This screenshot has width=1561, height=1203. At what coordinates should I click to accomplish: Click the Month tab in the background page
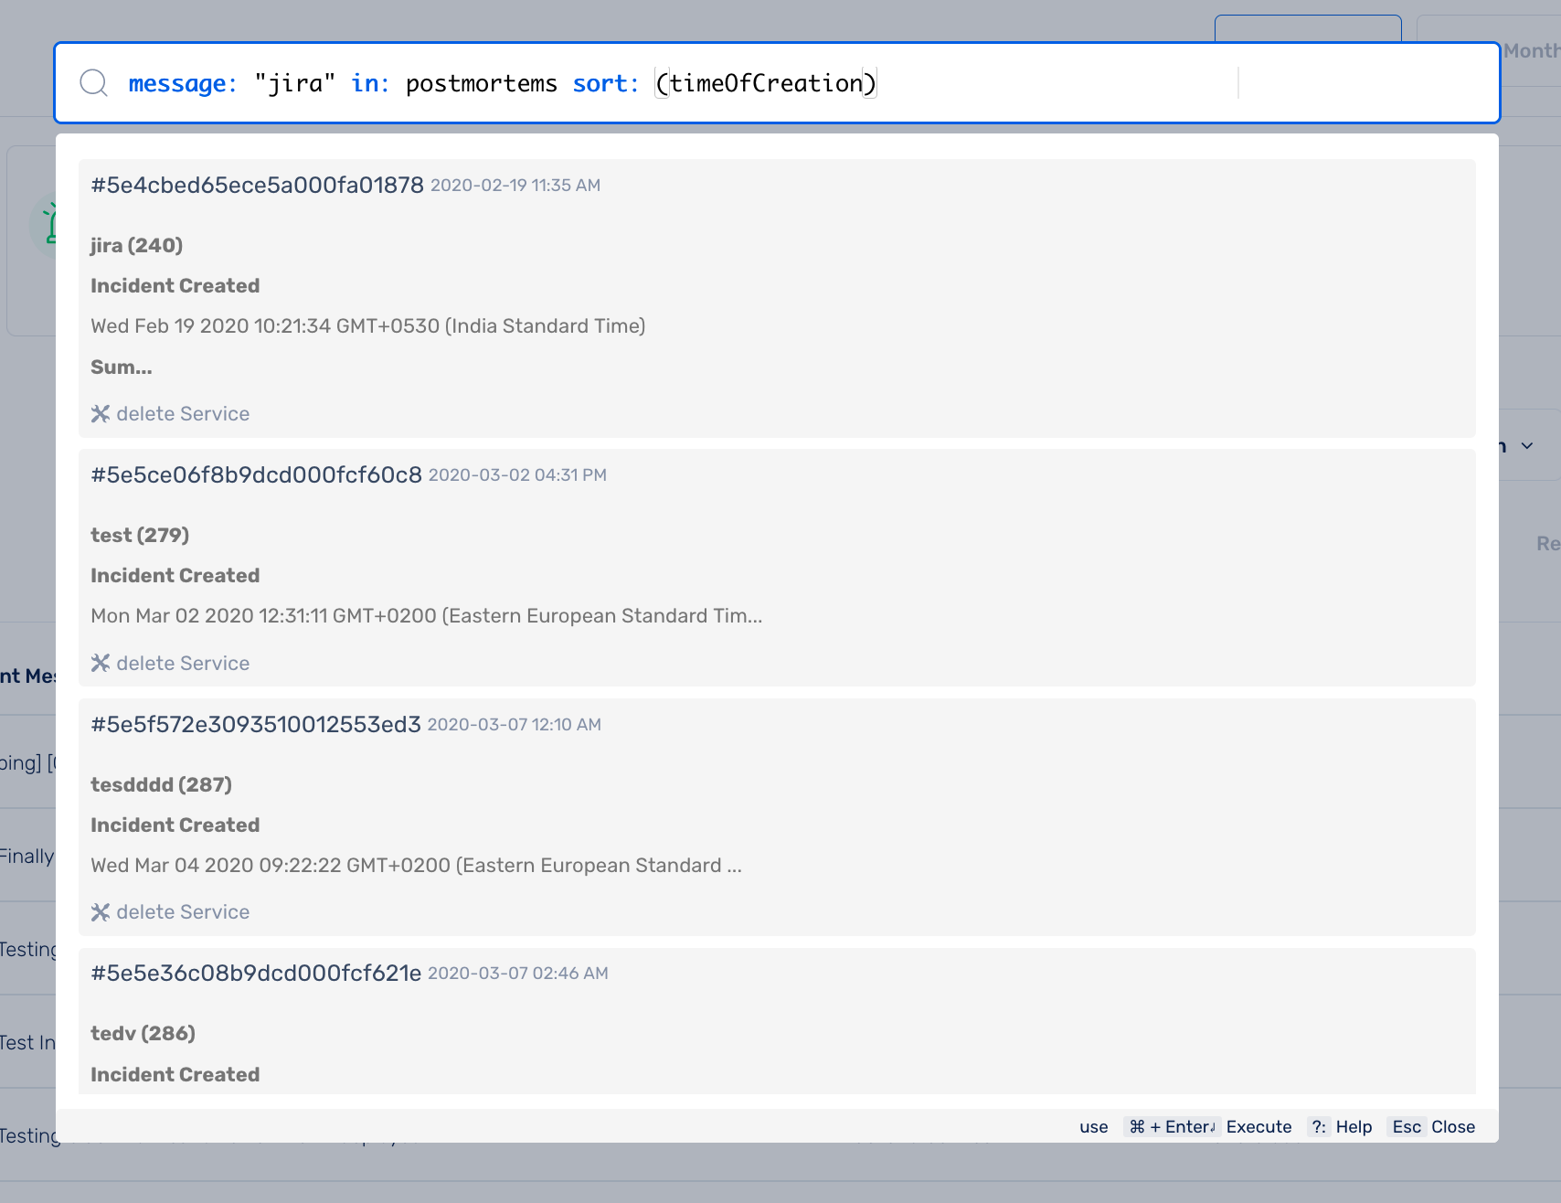point(1532,51)
